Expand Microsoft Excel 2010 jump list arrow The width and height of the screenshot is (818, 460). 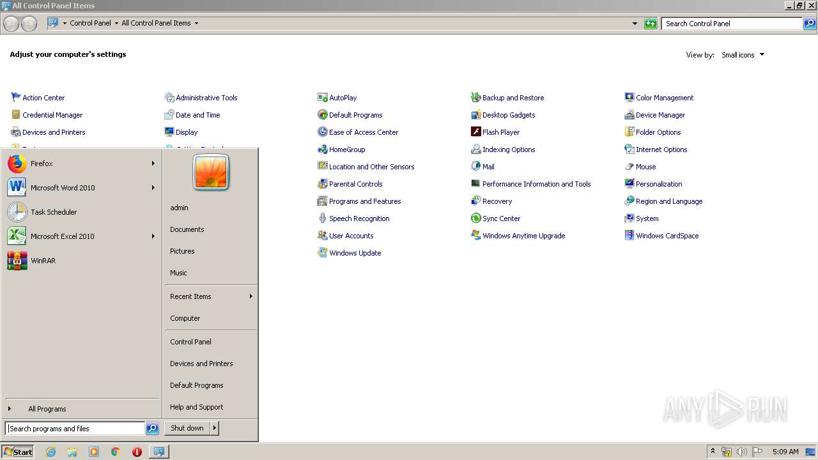pos(153,236)
